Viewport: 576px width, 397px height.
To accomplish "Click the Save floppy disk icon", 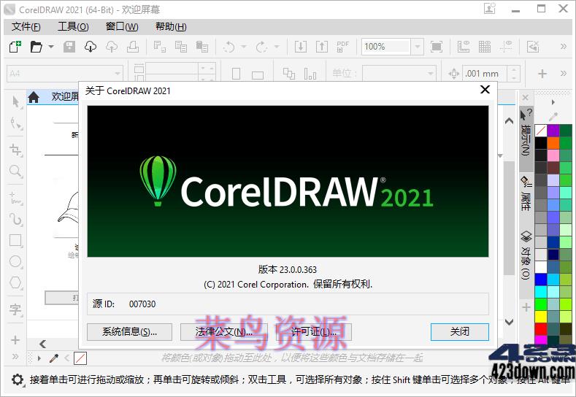I will click(x=69, y=47).
